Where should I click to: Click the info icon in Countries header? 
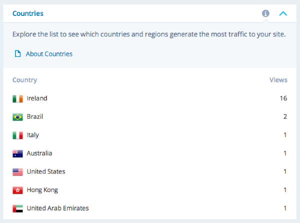(x=265, y=13)
